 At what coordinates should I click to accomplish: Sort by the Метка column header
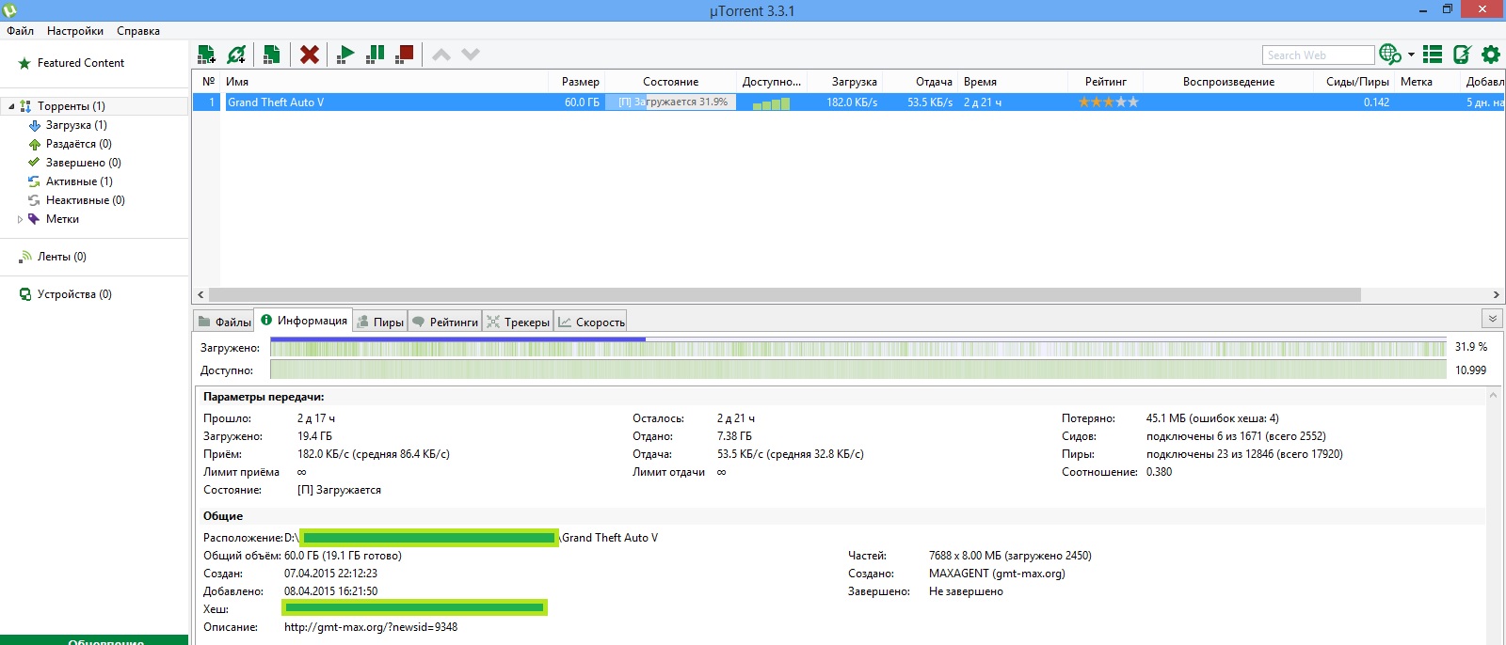click(x=1429, y=82)
